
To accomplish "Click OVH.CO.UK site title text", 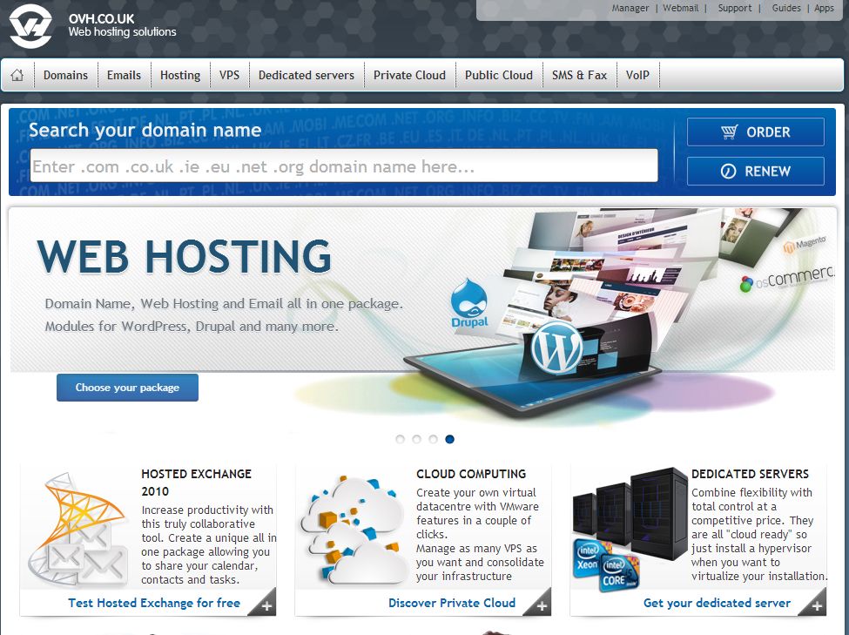I will click(x=101, y=19).
